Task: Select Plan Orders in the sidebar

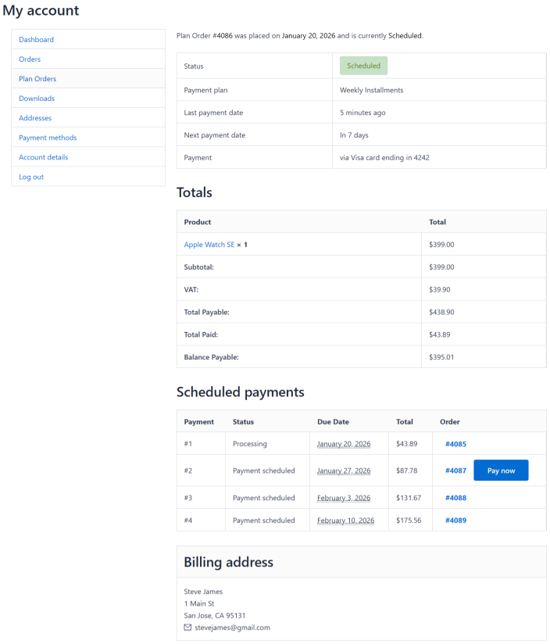Action: (x=37, y=79)
